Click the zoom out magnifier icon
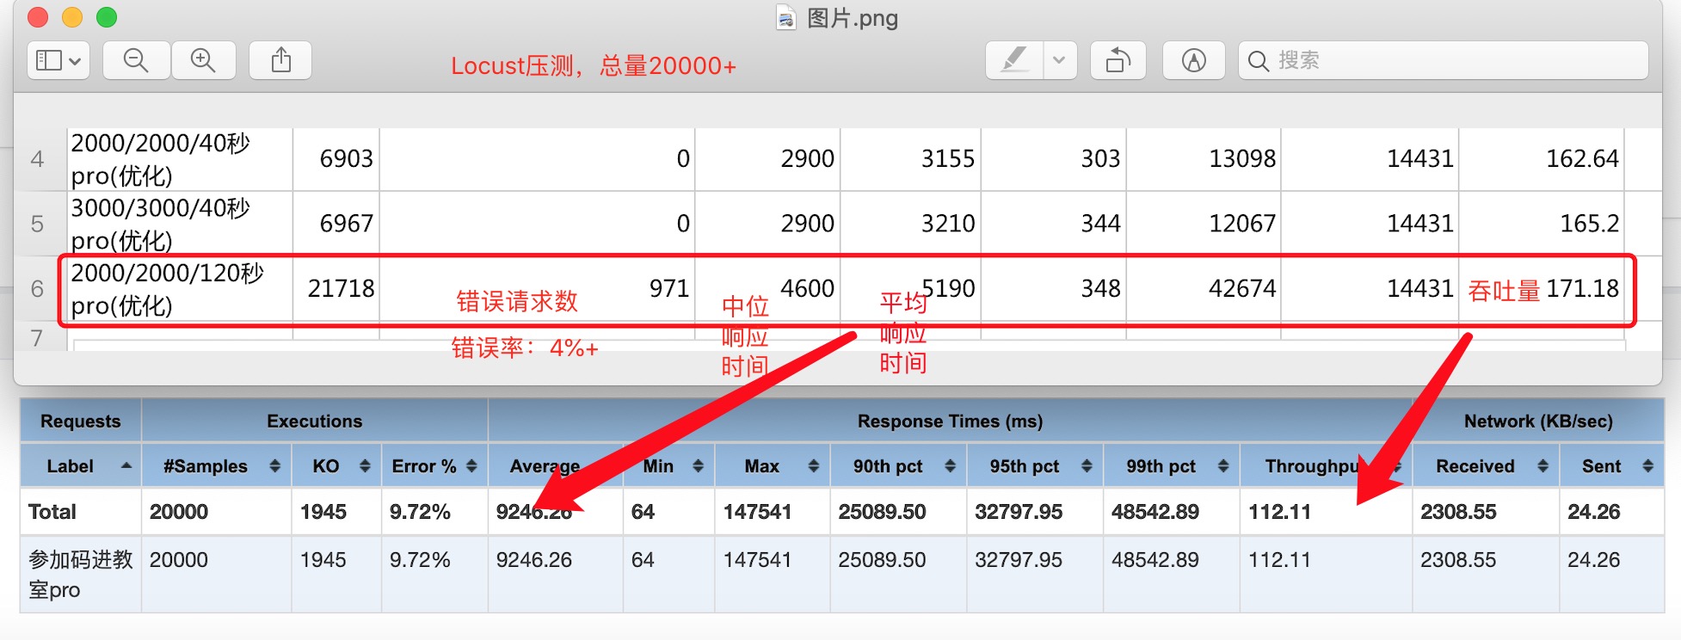The height and width of the screenshot is (640, 1681). (x=136, y=60)
